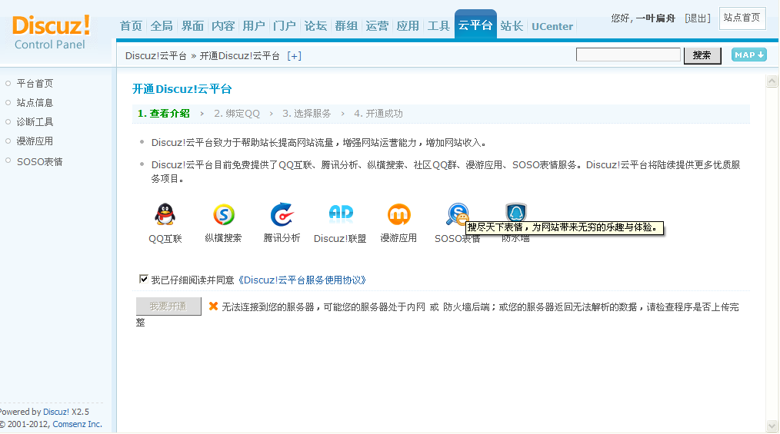
Task: Click step 2. 绑定QQ
Action: click(x=237, y=114)
